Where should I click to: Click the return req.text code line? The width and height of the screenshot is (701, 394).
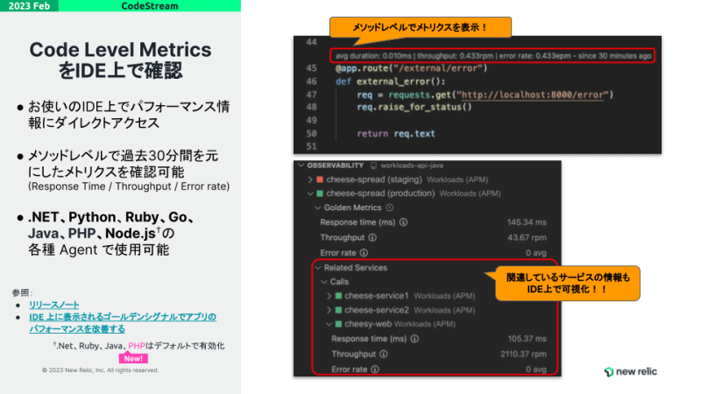(x=396, y=134)
